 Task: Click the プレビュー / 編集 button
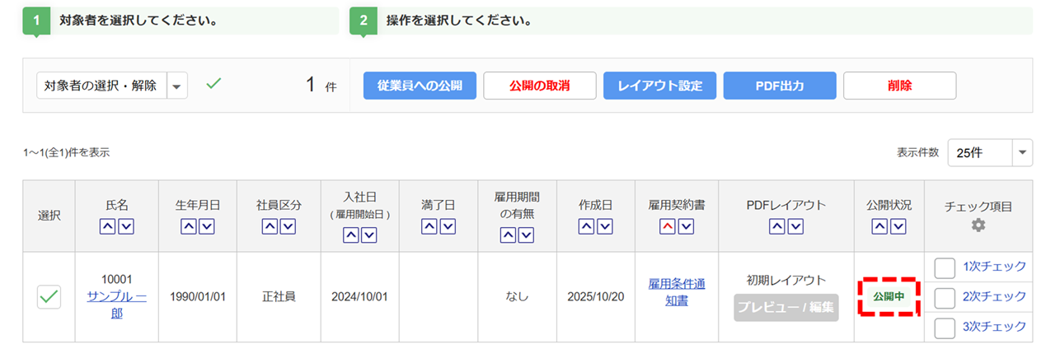click(x=786, y=308)
